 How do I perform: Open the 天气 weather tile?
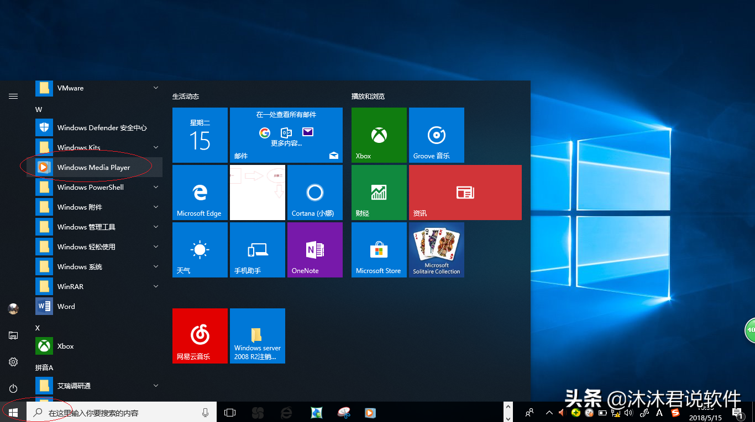click(200, 250)
